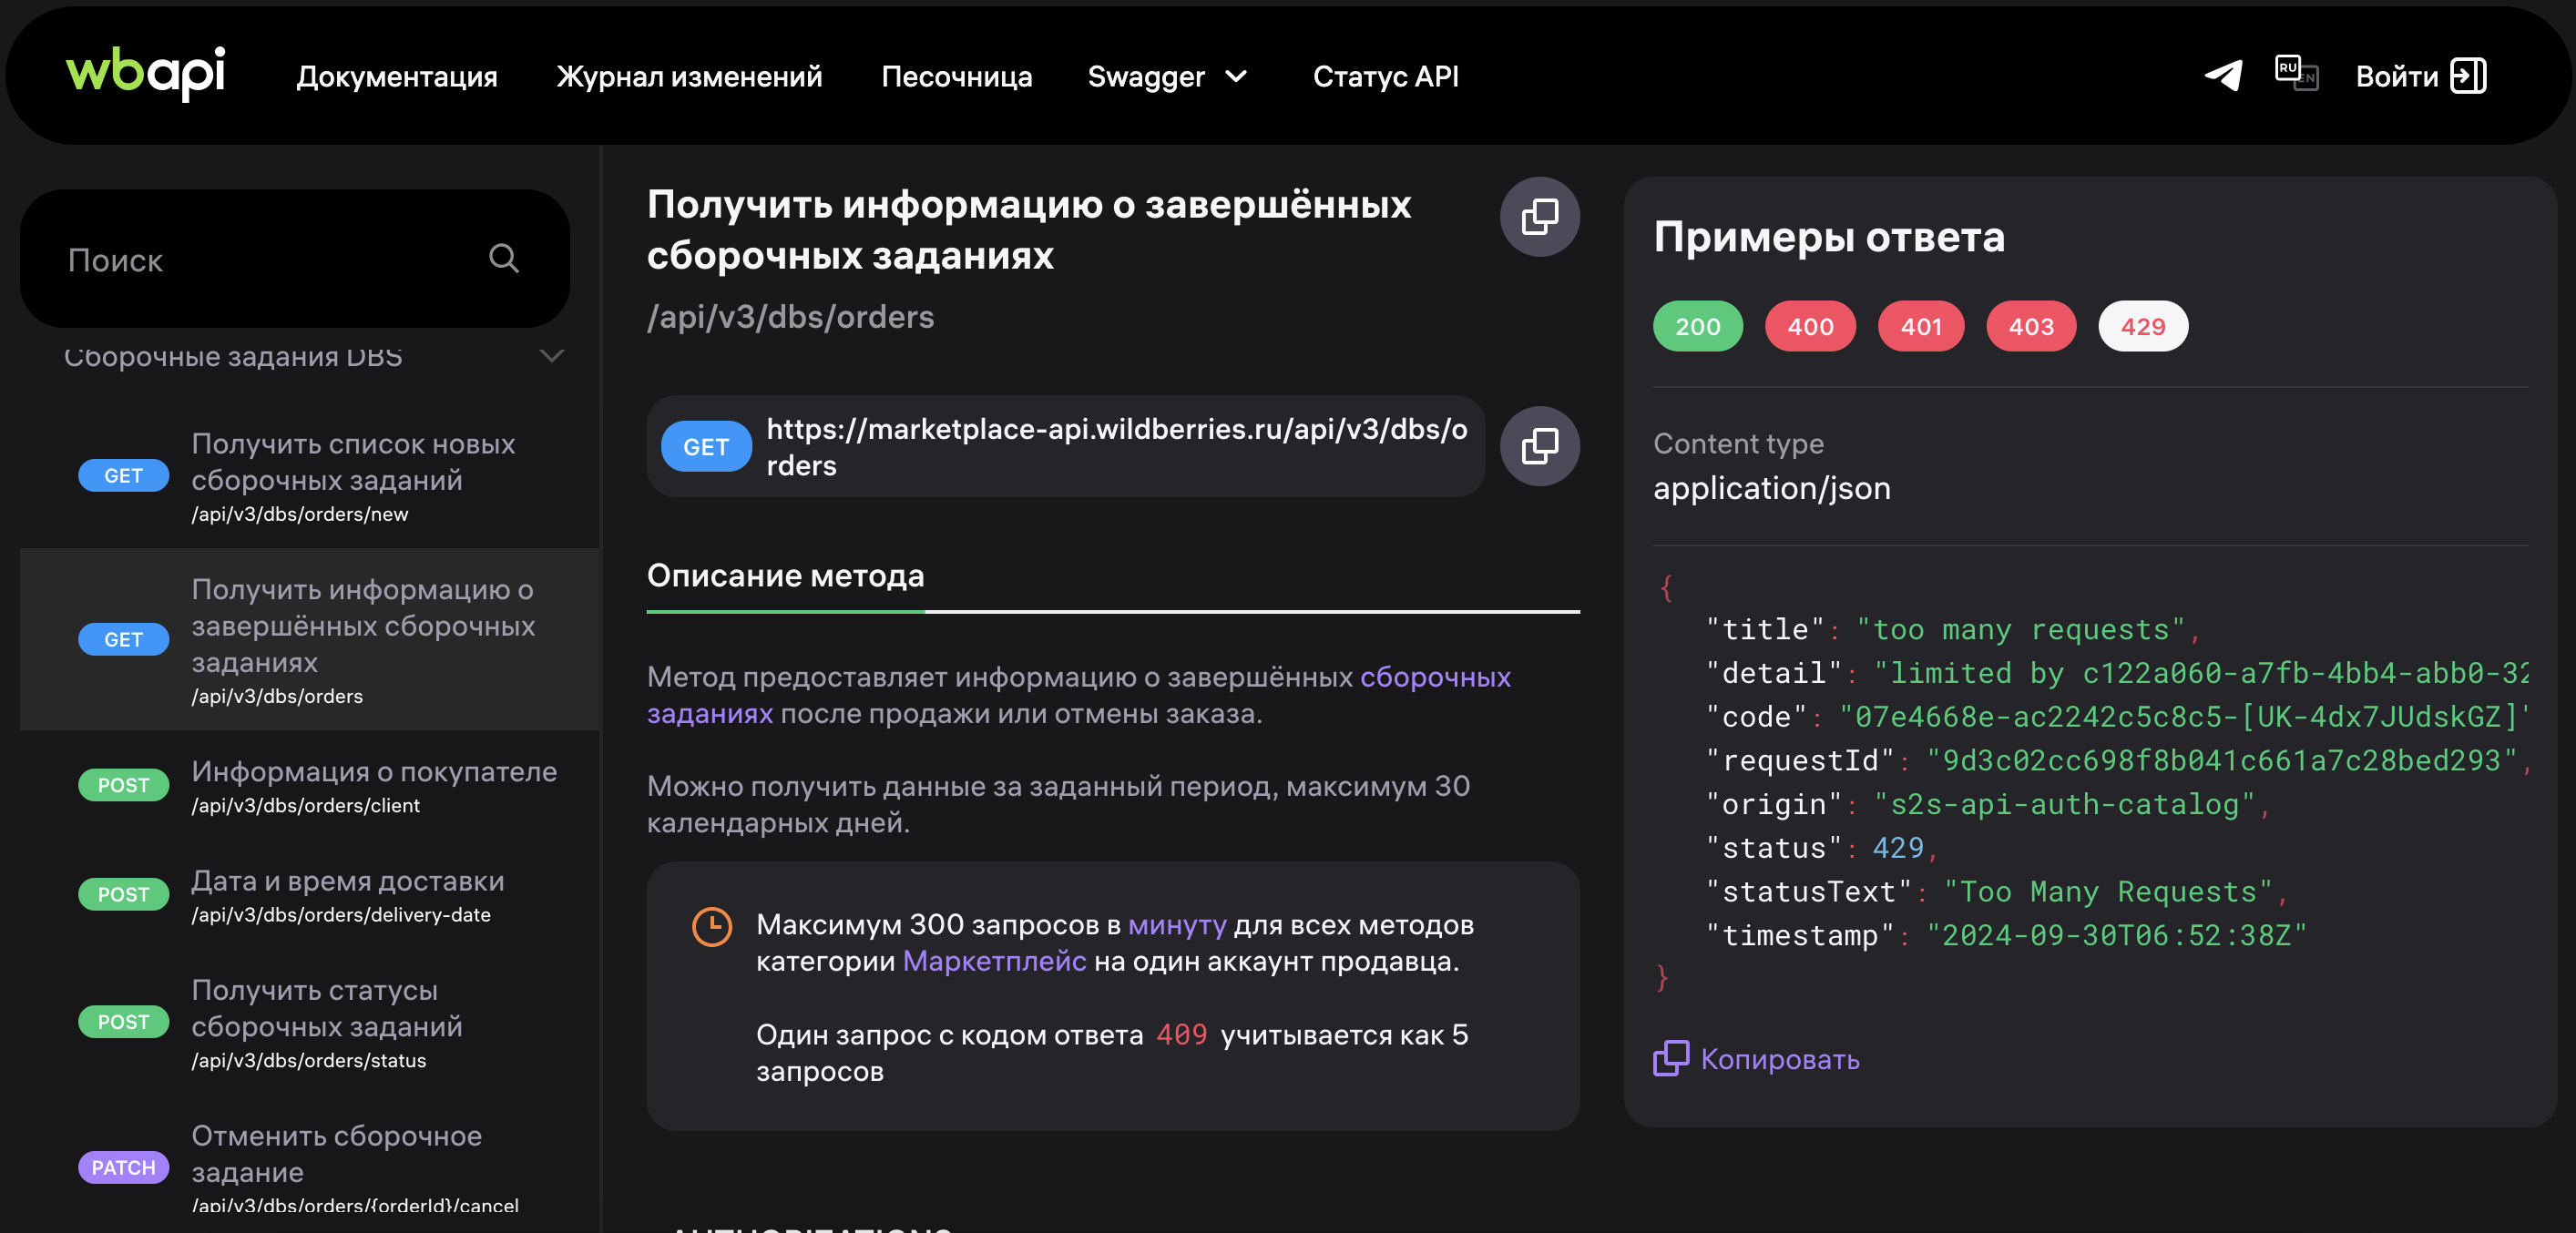This screenshot has height=1233, width=2576.
Task: Collapse the Сборочные задания DBS section
Action: (x=313, y=356)
